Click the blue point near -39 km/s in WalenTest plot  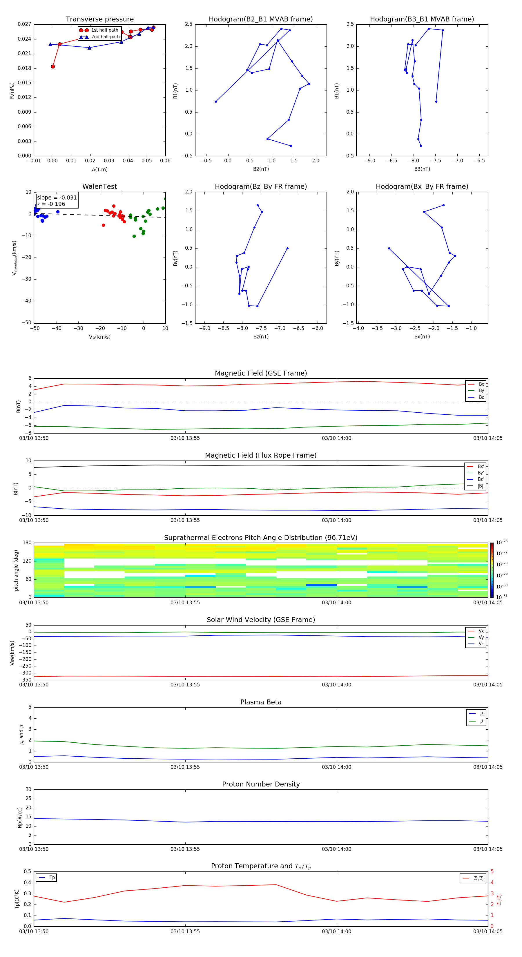click(58, 212)
